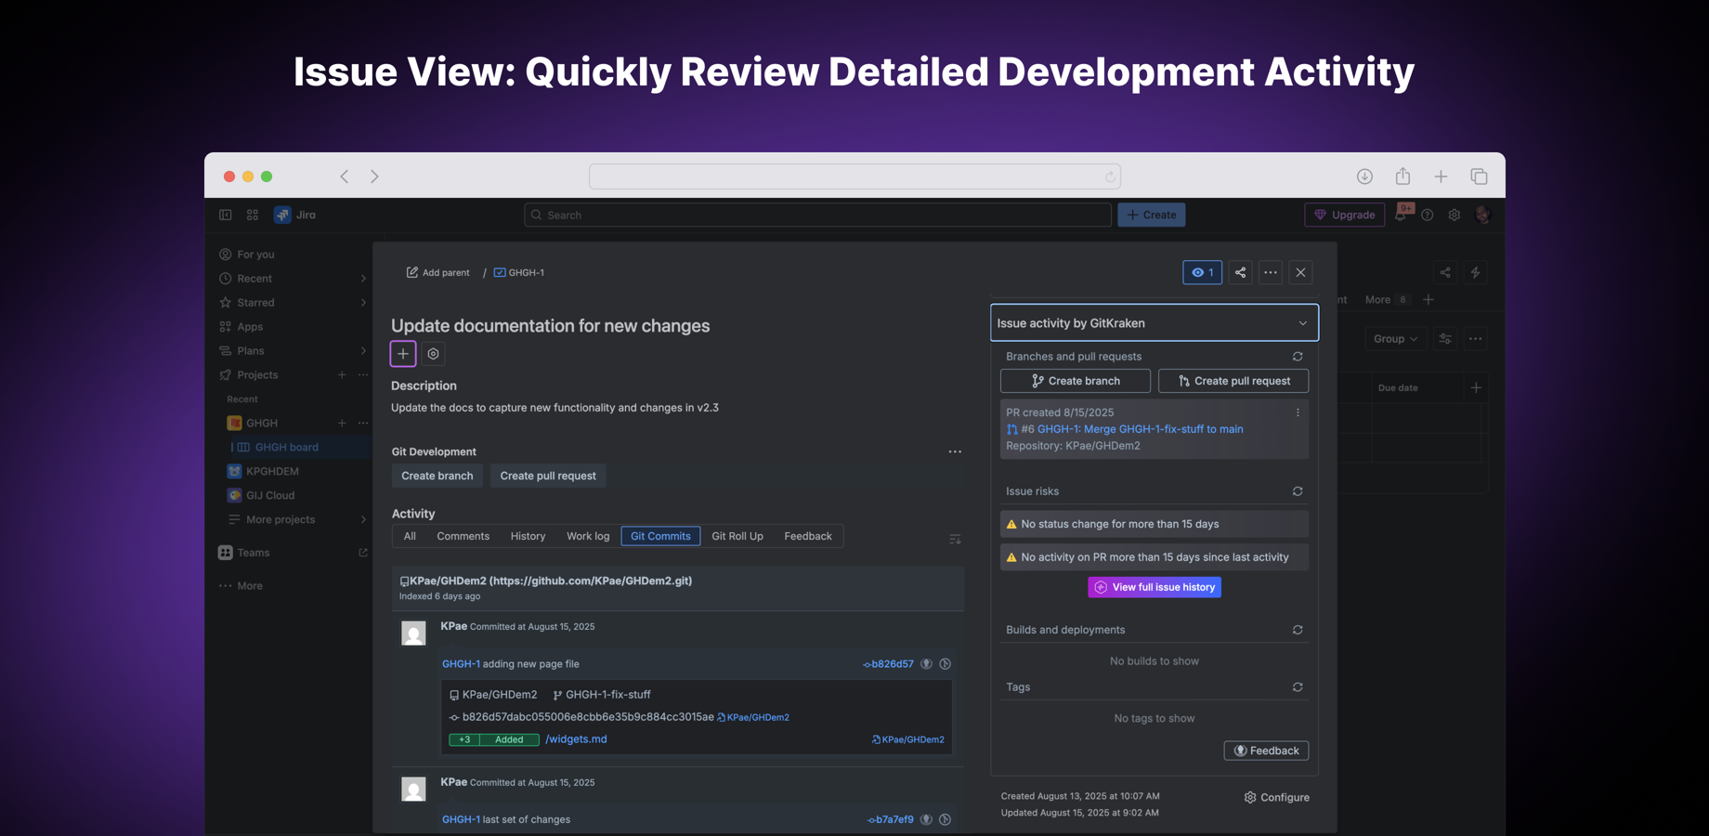
Task: Close the GHGH-1 issue dialog
Action: pyautogui.click(x=1300, y=272)
